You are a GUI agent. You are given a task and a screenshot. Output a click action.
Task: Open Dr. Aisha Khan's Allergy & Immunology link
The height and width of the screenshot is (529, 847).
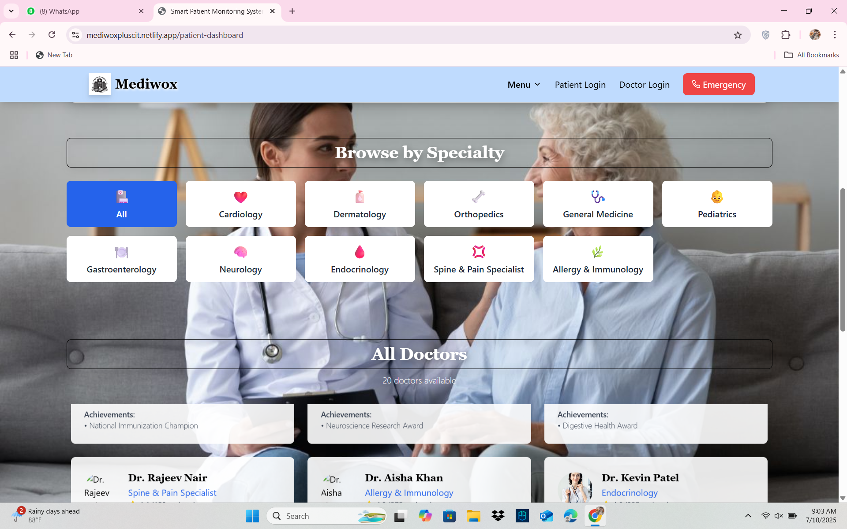coord(409,493)
